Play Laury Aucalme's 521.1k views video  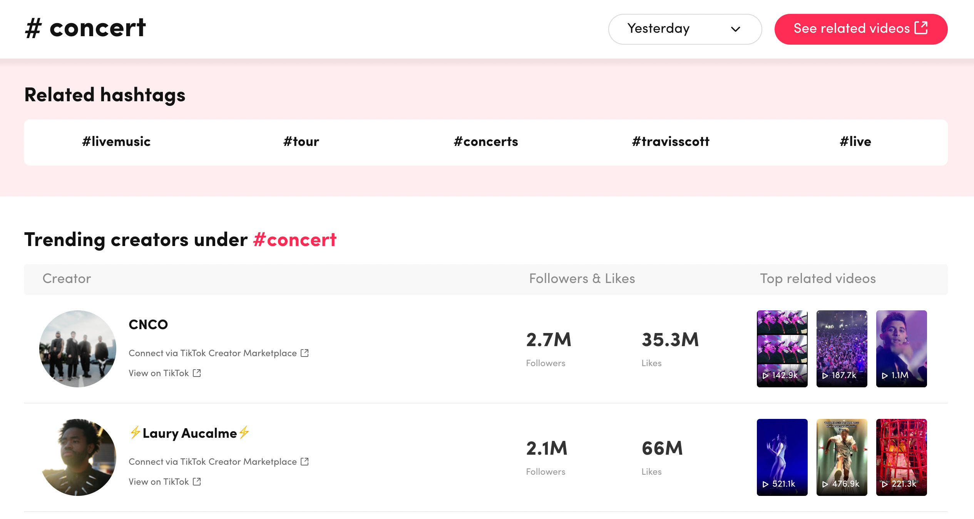point(782,457)
